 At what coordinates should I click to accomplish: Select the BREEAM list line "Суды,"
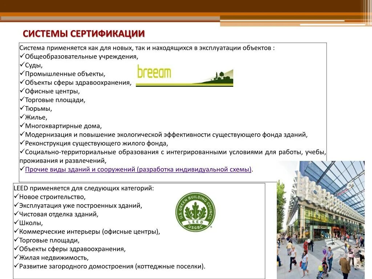coord(34,65)
